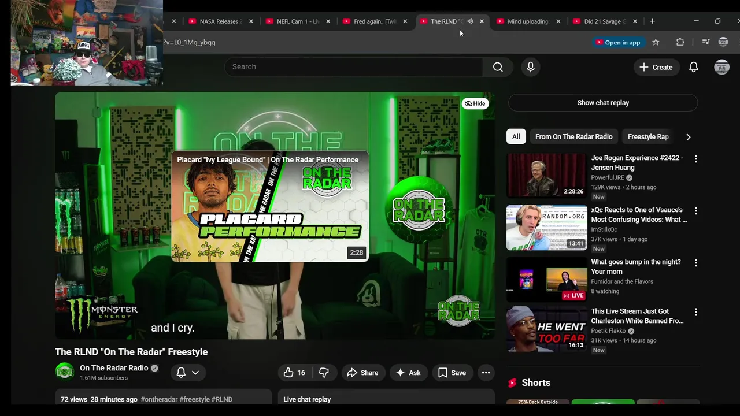This screenshot has height=416, width=740.
Task: Open notifications bell in header
Action: pyautogui.click(x=694, y=67)
